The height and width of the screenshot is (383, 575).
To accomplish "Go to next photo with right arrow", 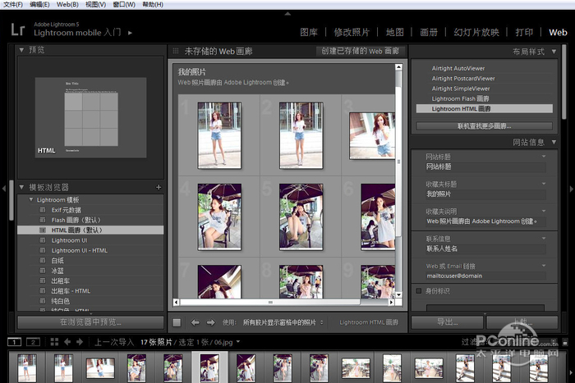I will 210,322.
